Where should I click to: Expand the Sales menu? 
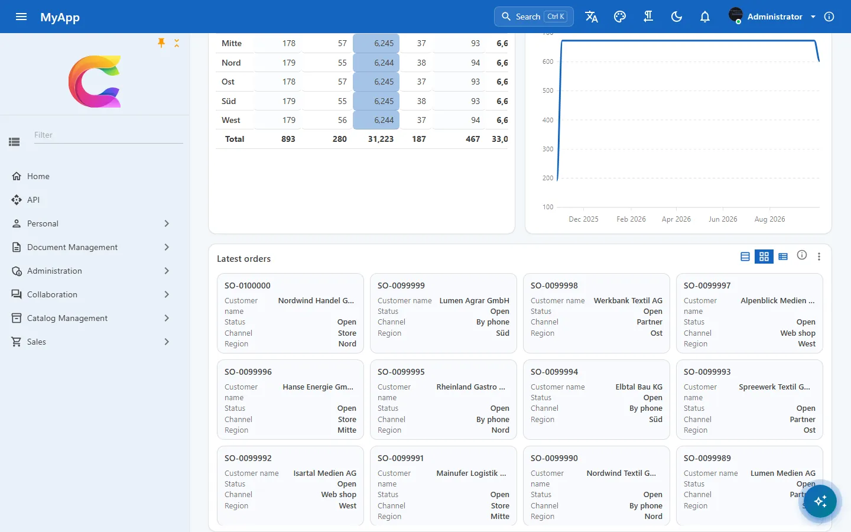coord(95,342)
